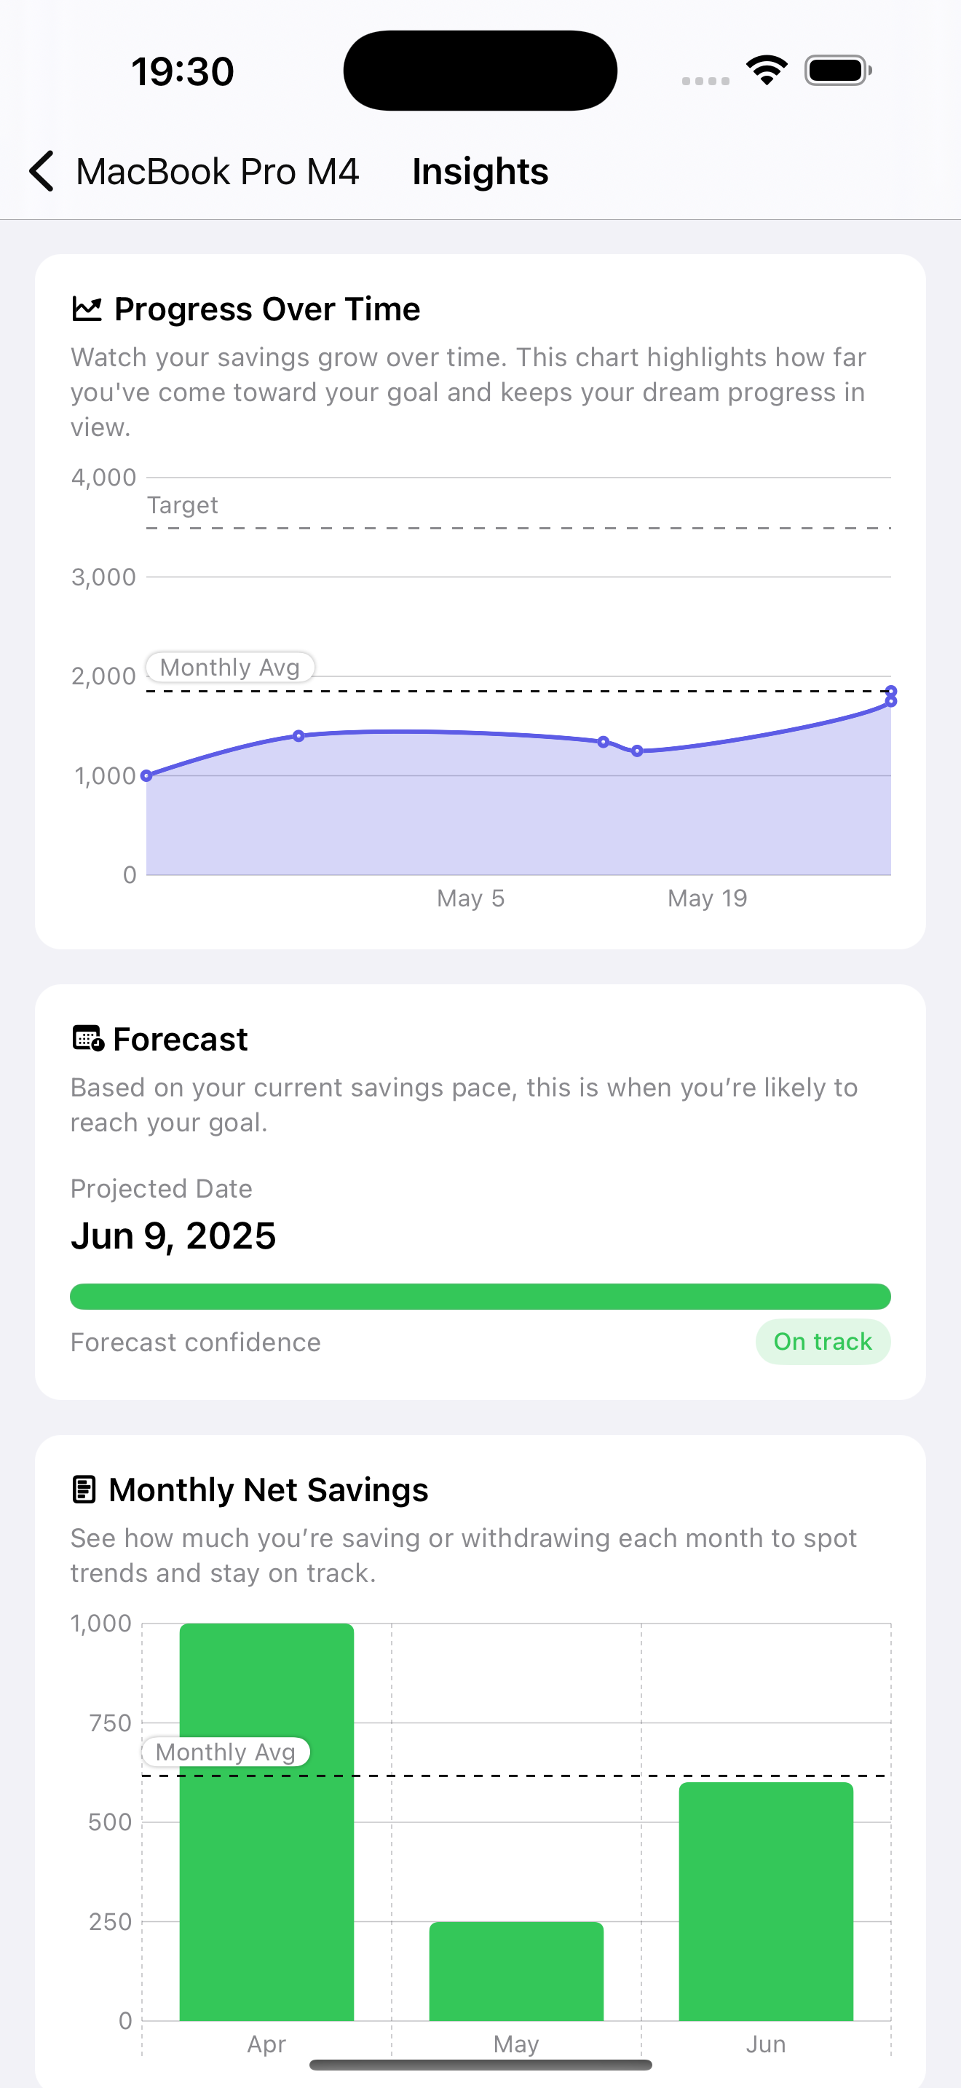Tap the green forecast confidence bar
Screen dimensions: 961x2088
coord(480,1296)
